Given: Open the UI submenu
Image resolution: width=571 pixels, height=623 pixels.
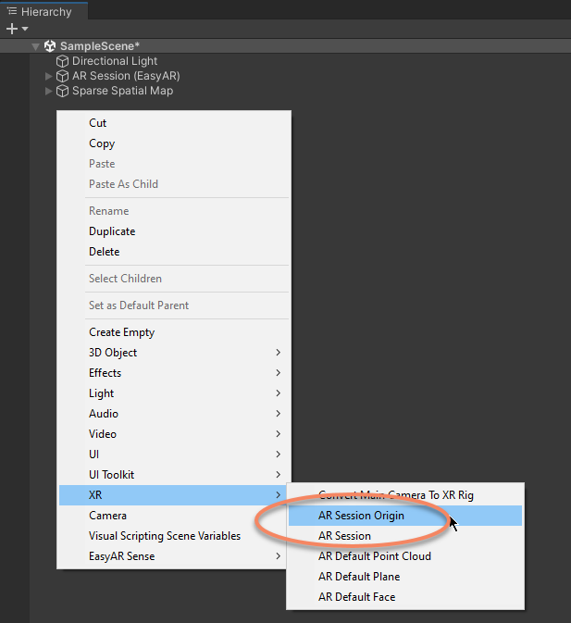Looking at the screenshot, I should pyautogui.click(x=174, y=455).
